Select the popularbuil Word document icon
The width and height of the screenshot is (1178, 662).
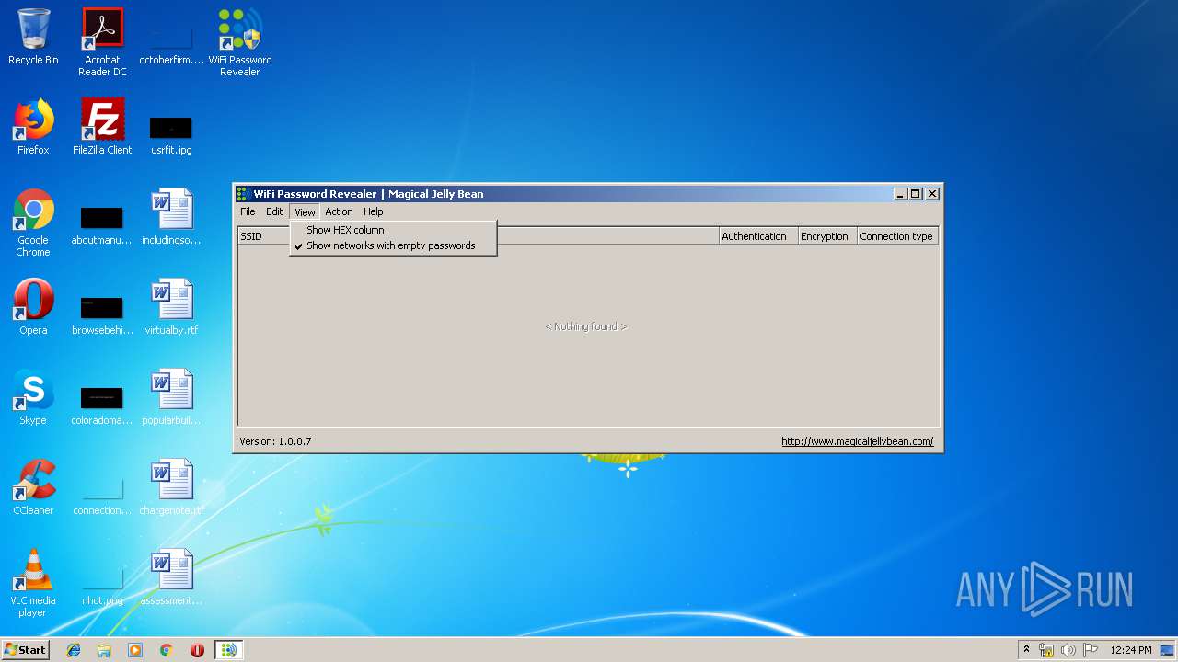[x=171, y=398]
